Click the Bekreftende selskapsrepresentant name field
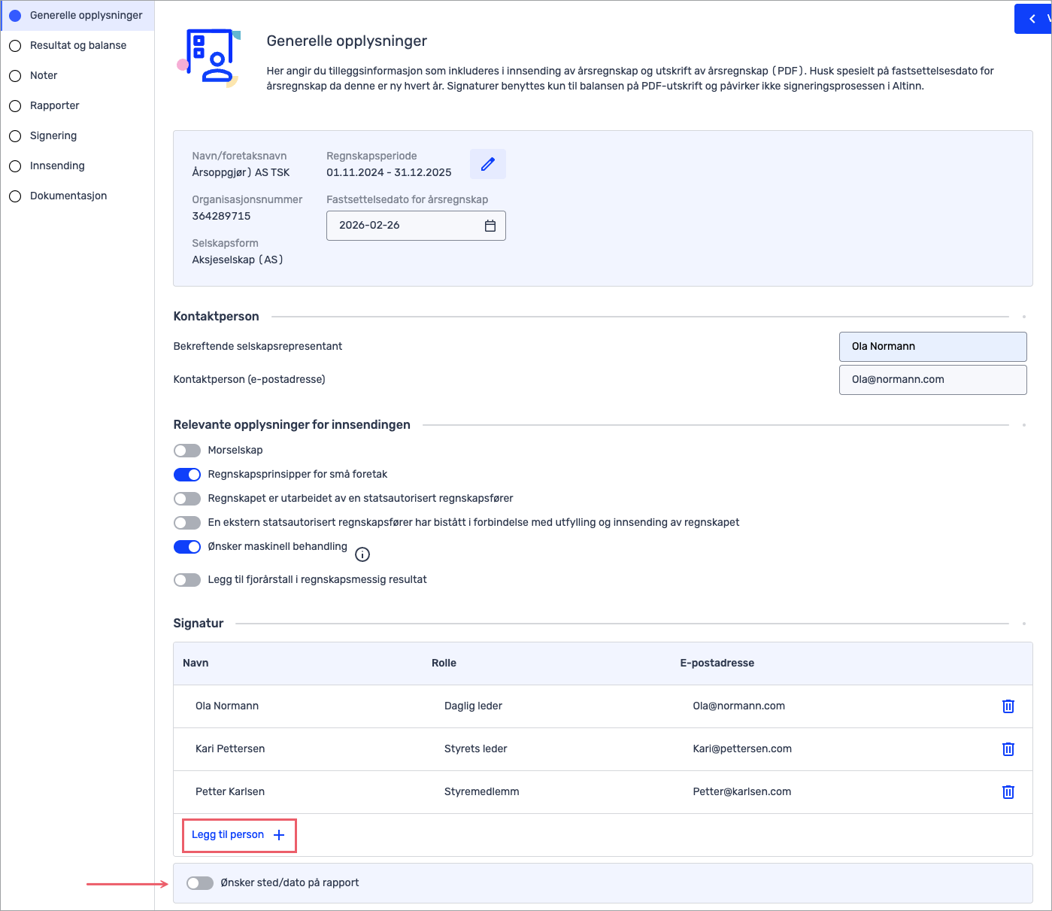Viewport: 1052px width, 911px height. point(932,347)
